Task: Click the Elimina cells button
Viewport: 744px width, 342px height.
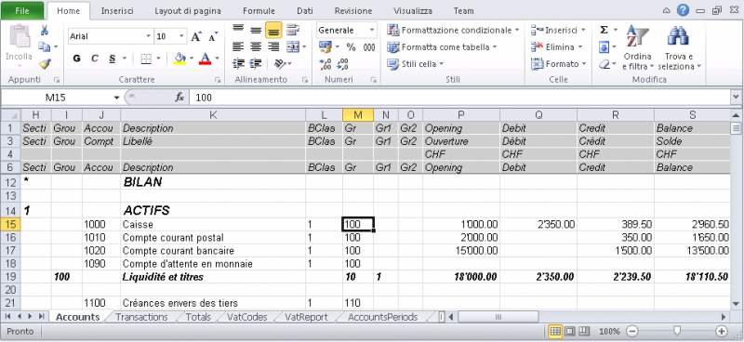Action: (x=556, y=47)
